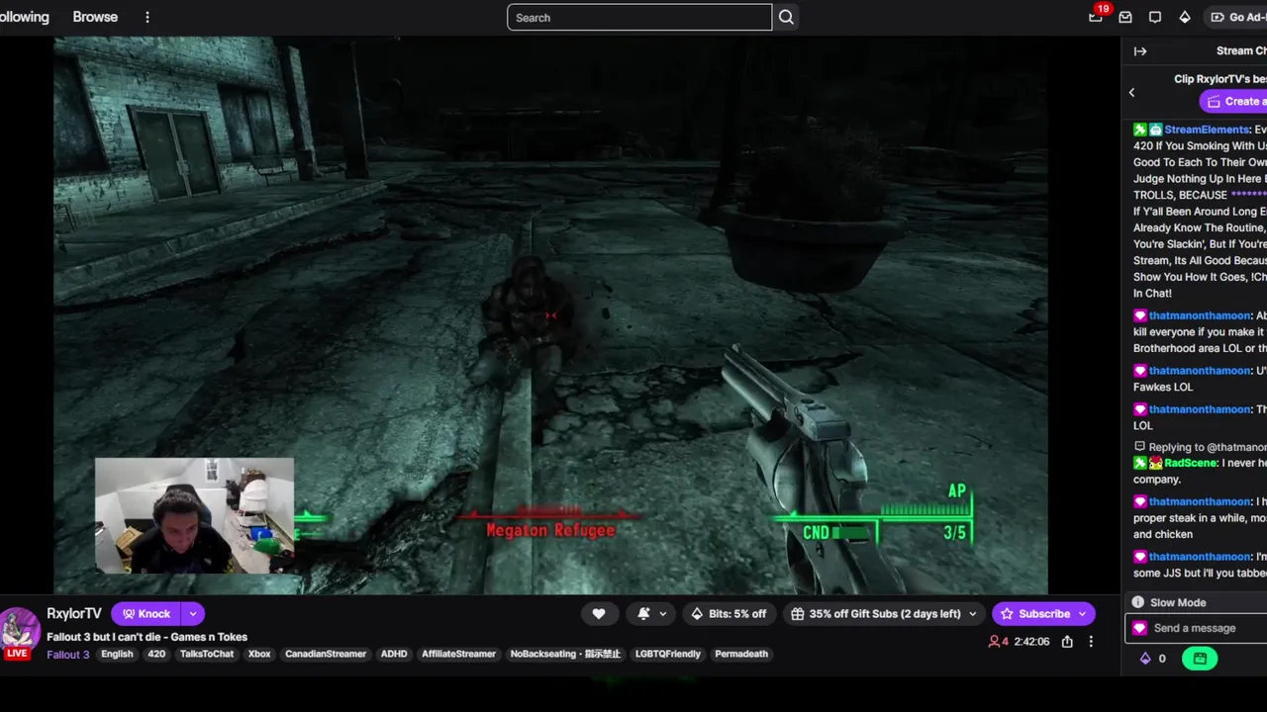Open the Fallout 3 category link
The height and width of the screenshot is (712, 1267).
pos(67,654)
